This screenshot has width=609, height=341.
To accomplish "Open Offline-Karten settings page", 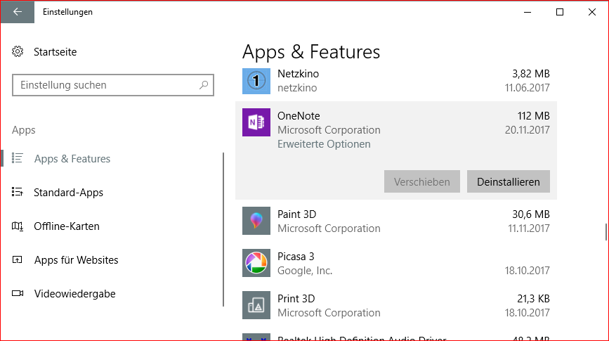I will pos(67,226).
